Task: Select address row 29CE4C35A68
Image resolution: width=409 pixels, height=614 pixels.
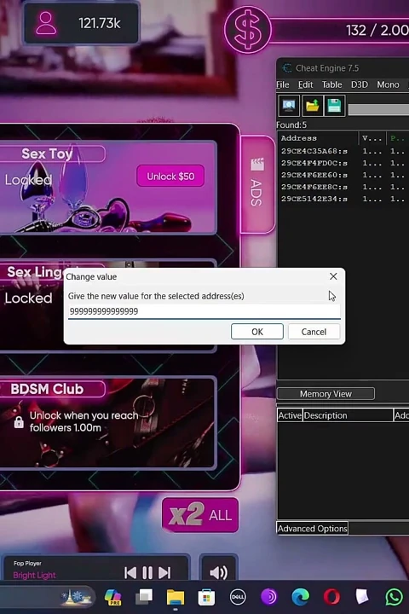Action: point(343,151)
